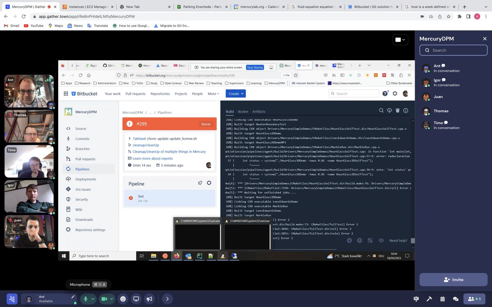
Task: Switch to the docker log tab
Action: 243,111
